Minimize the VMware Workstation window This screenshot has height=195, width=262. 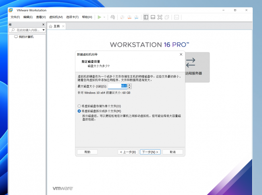(x=224, y=10)
